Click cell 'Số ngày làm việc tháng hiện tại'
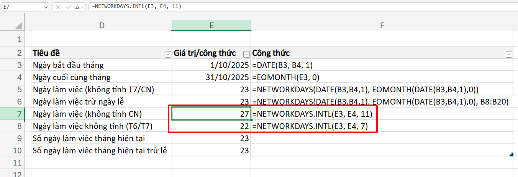The image size is (518, 177). [x=102, y=138]
